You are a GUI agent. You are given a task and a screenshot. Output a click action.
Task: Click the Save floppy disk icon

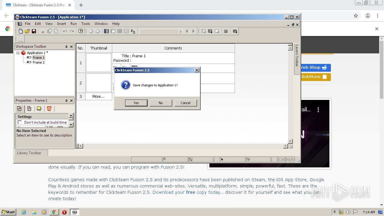coord(34,31)
